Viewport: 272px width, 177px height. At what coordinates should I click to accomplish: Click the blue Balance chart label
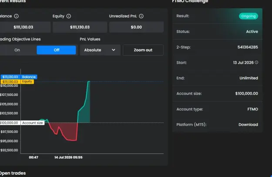tap(19, 77)
